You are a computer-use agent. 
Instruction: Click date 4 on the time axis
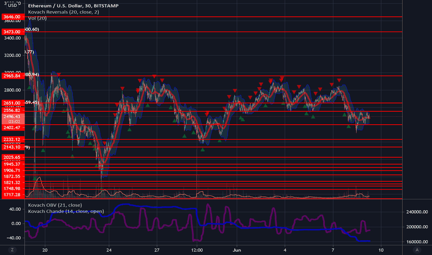285,250
